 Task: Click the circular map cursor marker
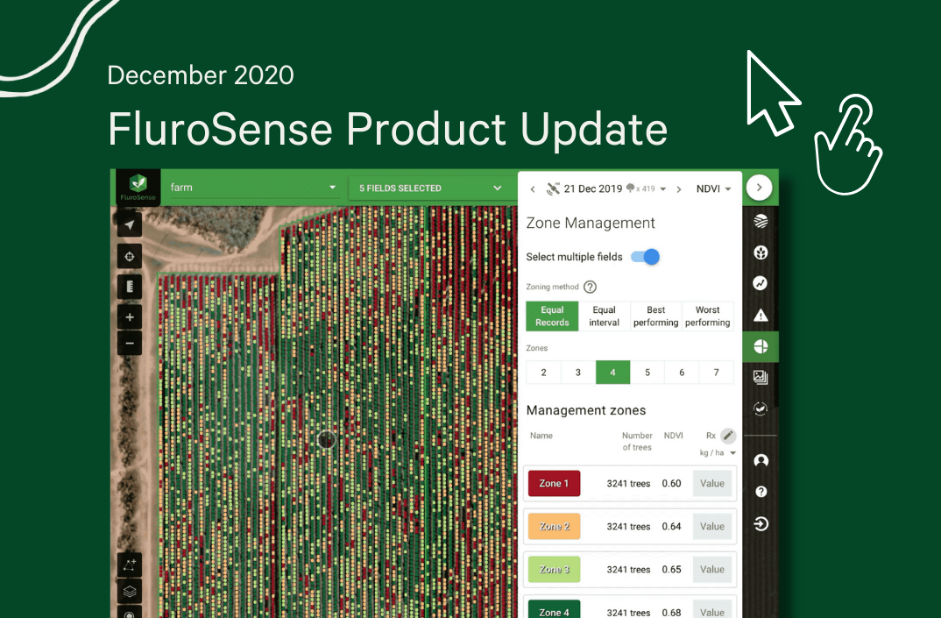[326, 440]
